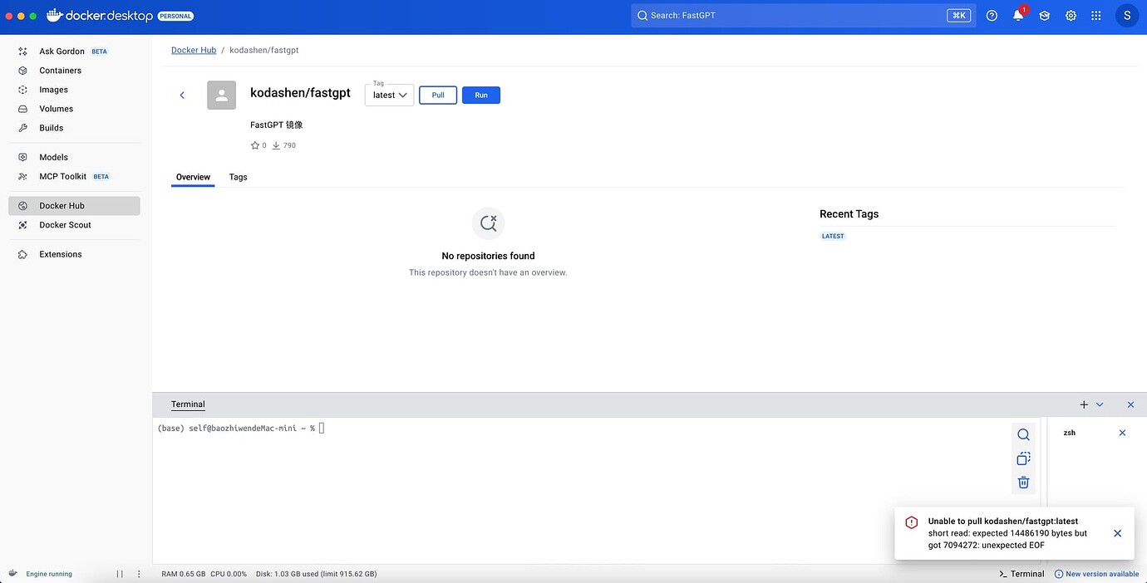Open the engine options three-dot menu

click(x=138, y=573)
